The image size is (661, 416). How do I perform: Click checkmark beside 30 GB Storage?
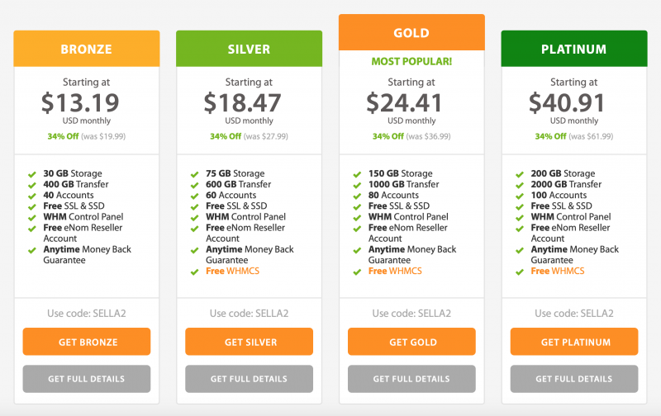[x=32, y=174]
